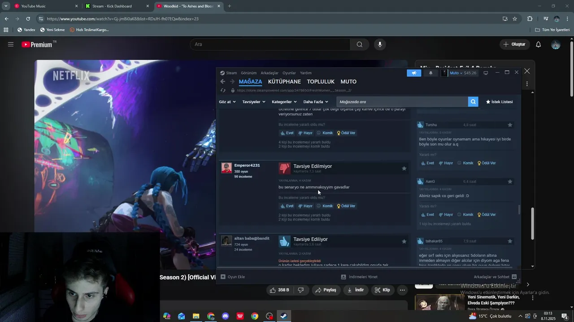The width and height of the screenshot is (574, 322).
Task: Open the Windows notification center icon
Action: [565, 316]
